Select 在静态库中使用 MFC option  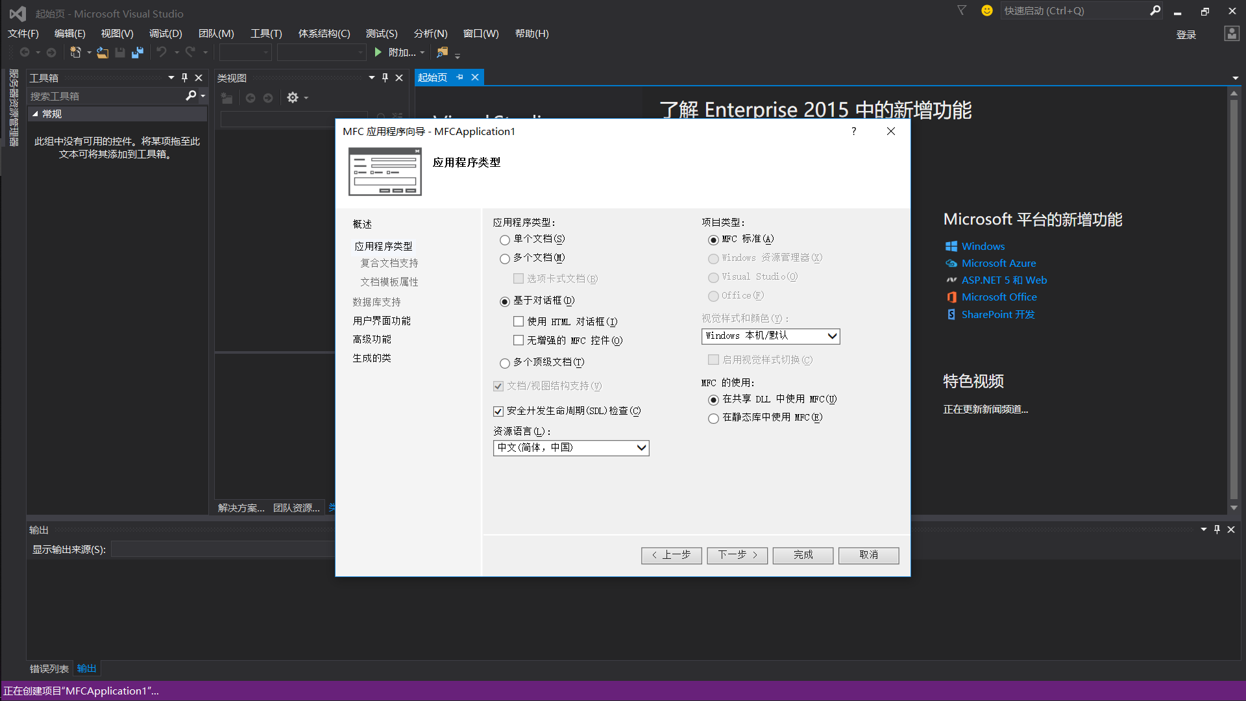tap(713, 418)
